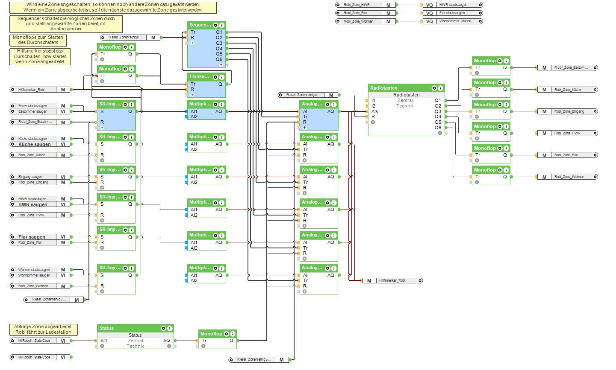Select the Eingang saugen input label
This screenshot has height=370, width=616.
click(30, 177)
